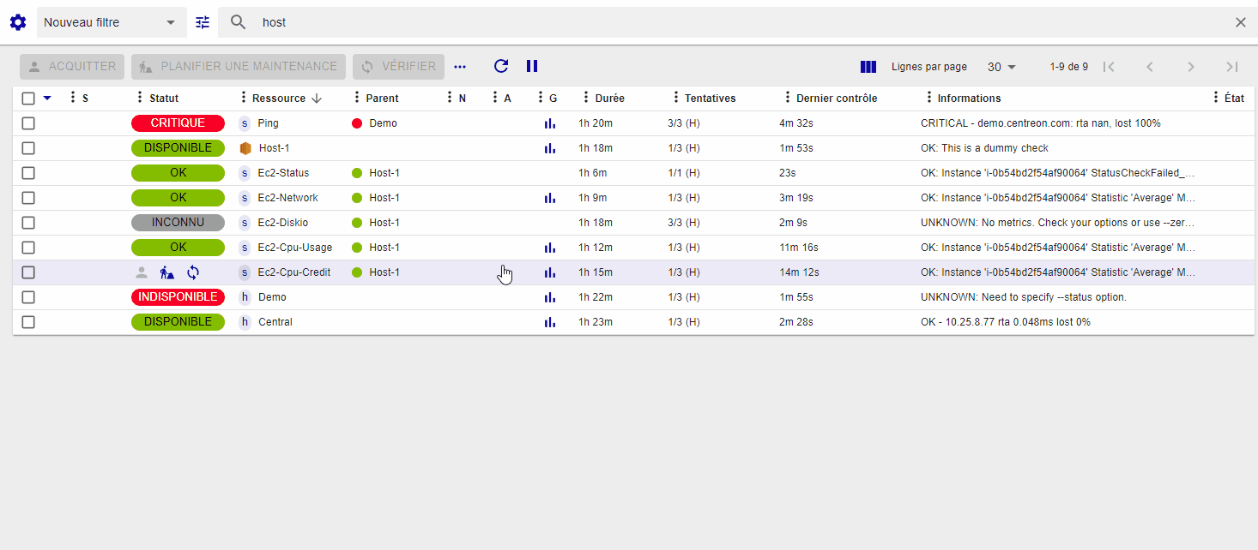The image size is (1258, 550).
Task: Check the checkbox for the Ping row
Action: (x=28, y=123)
